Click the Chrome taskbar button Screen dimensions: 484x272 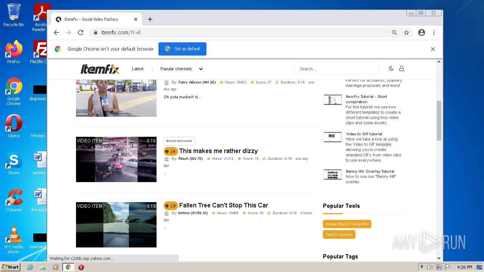point(68,267)
